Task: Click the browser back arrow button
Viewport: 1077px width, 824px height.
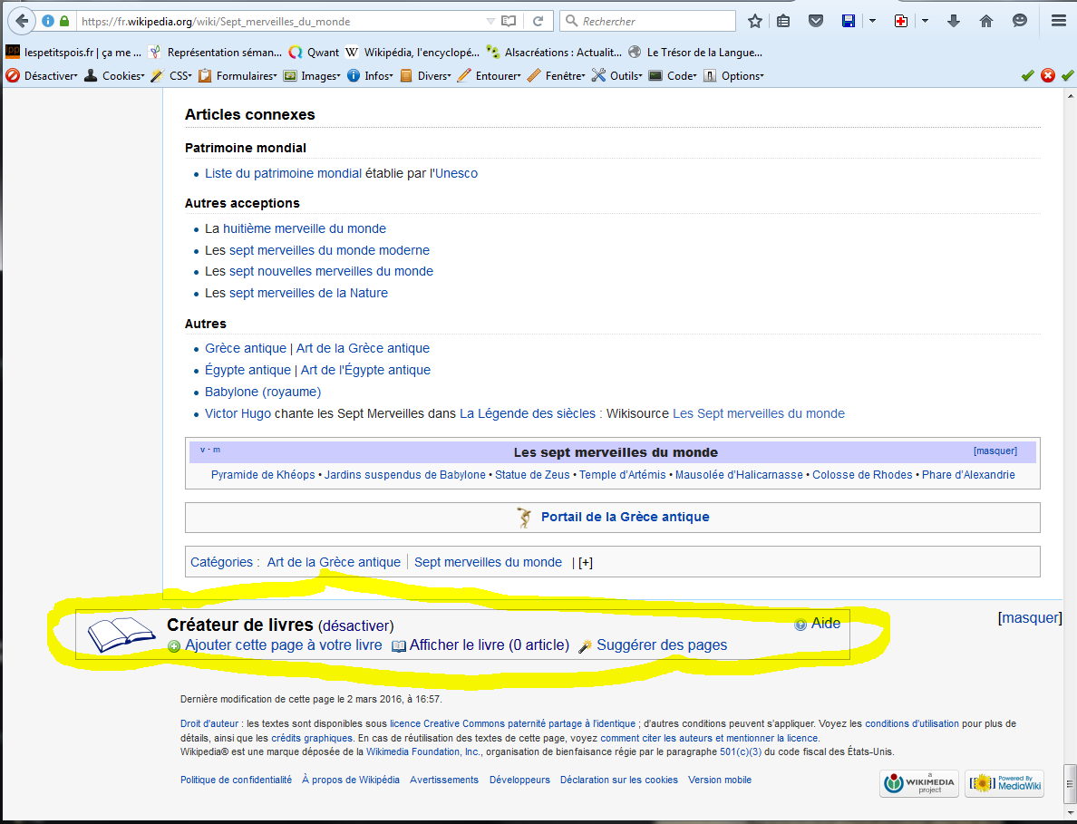Action: coord(22,21)
